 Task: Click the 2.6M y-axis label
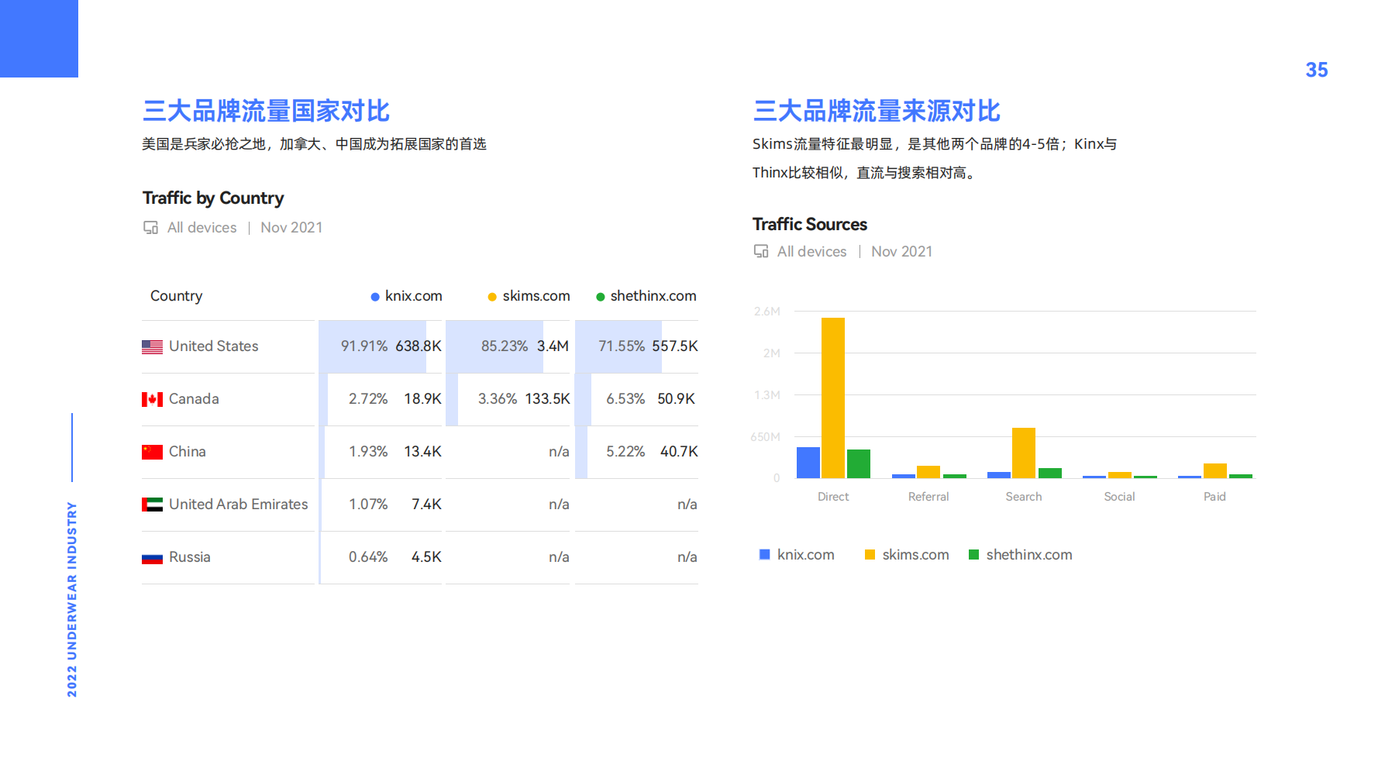767,312
